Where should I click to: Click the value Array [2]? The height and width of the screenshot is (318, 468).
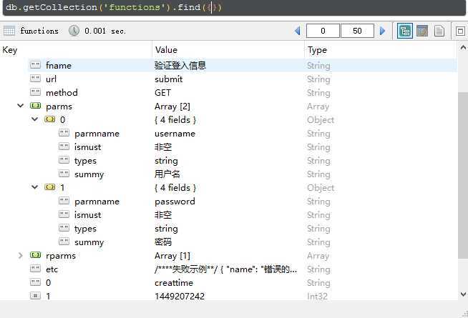click(x=172, y=106)
